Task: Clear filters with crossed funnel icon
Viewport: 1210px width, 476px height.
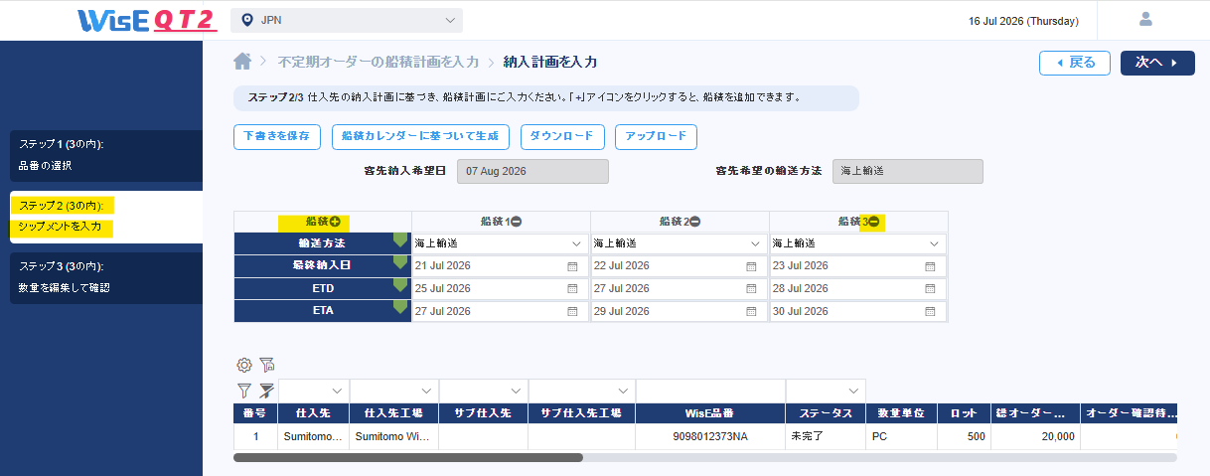Action: (x=266, y=391)
